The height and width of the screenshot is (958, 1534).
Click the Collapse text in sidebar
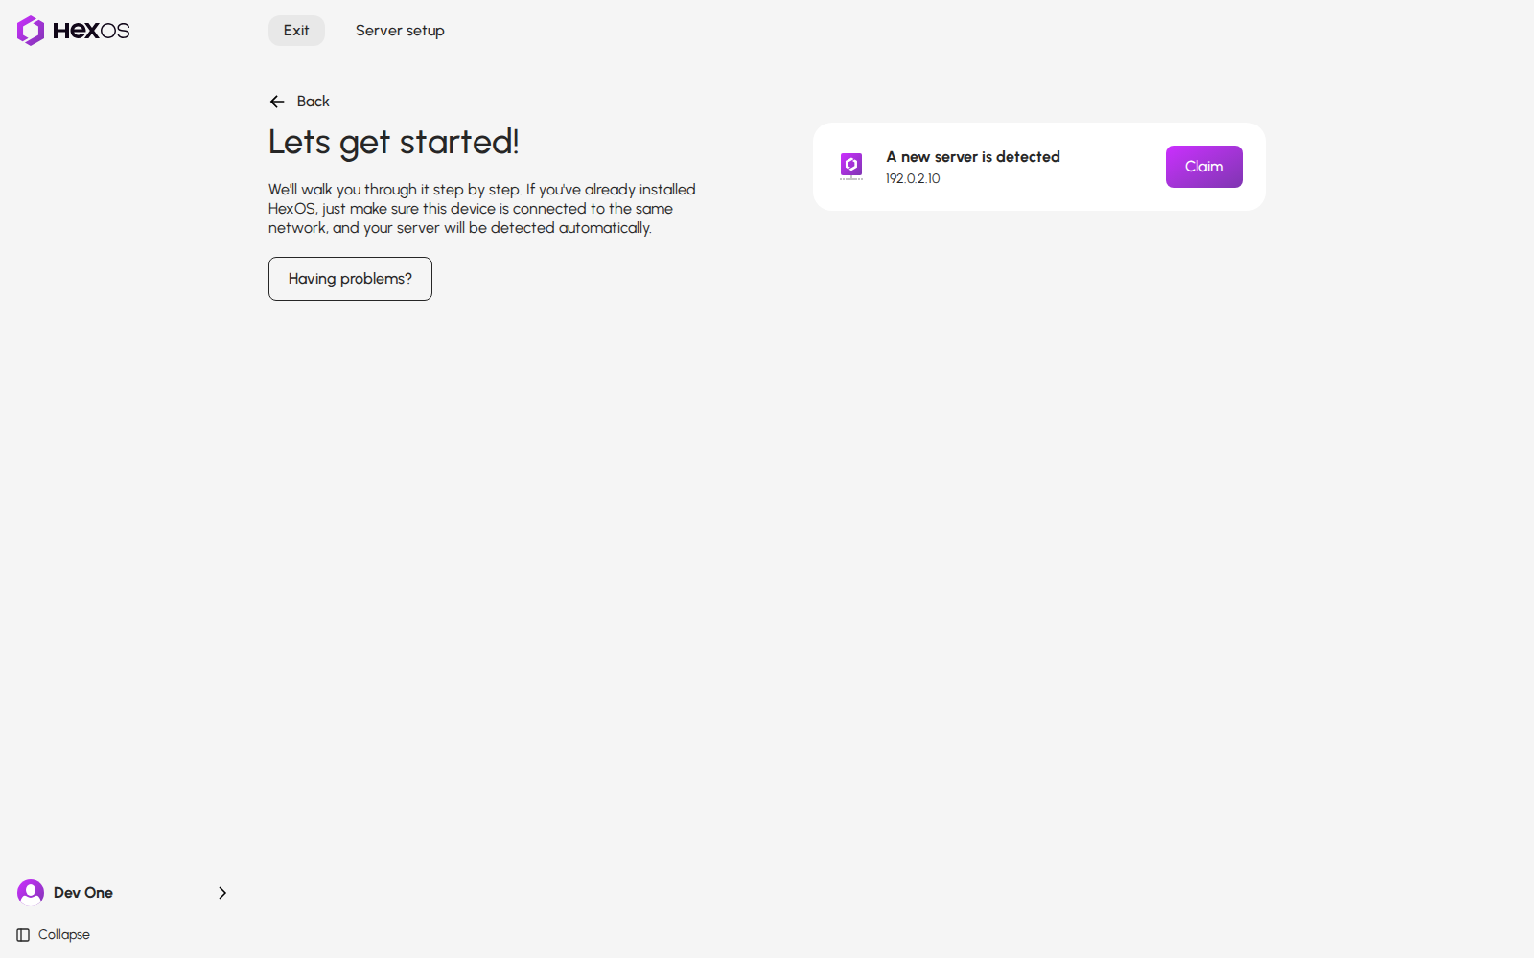[x=64, y=935]
